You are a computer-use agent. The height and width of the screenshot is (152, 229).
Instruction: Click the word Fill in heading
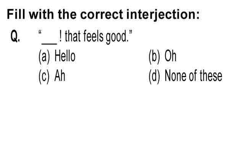point(16,14)
